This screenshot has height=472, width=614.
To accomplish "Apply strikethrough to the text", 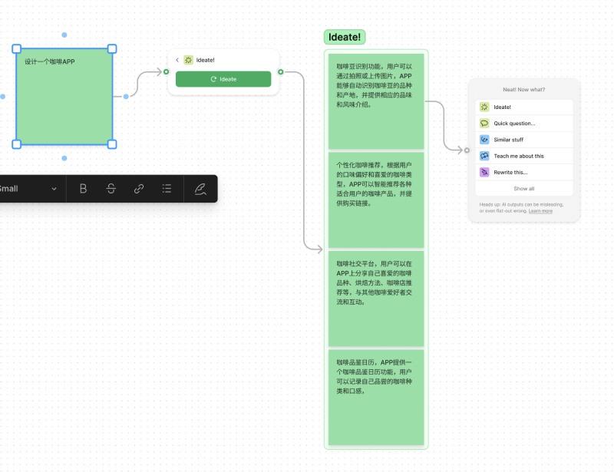I will coord(111,189).
